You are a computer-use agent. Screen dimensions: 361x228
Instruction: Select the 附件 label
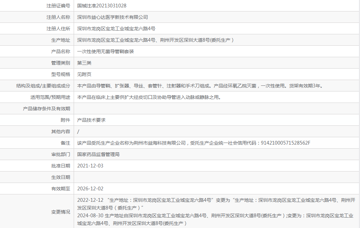coord(65,120)
